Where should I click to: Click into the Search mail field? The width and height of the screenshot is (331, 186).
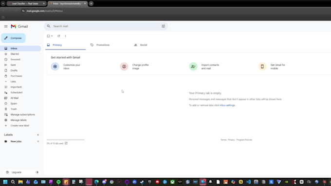coord(106,26)
